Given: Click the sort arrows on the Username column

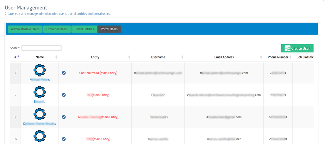Looking at the screenshot, I should click(x=182, y=57).
